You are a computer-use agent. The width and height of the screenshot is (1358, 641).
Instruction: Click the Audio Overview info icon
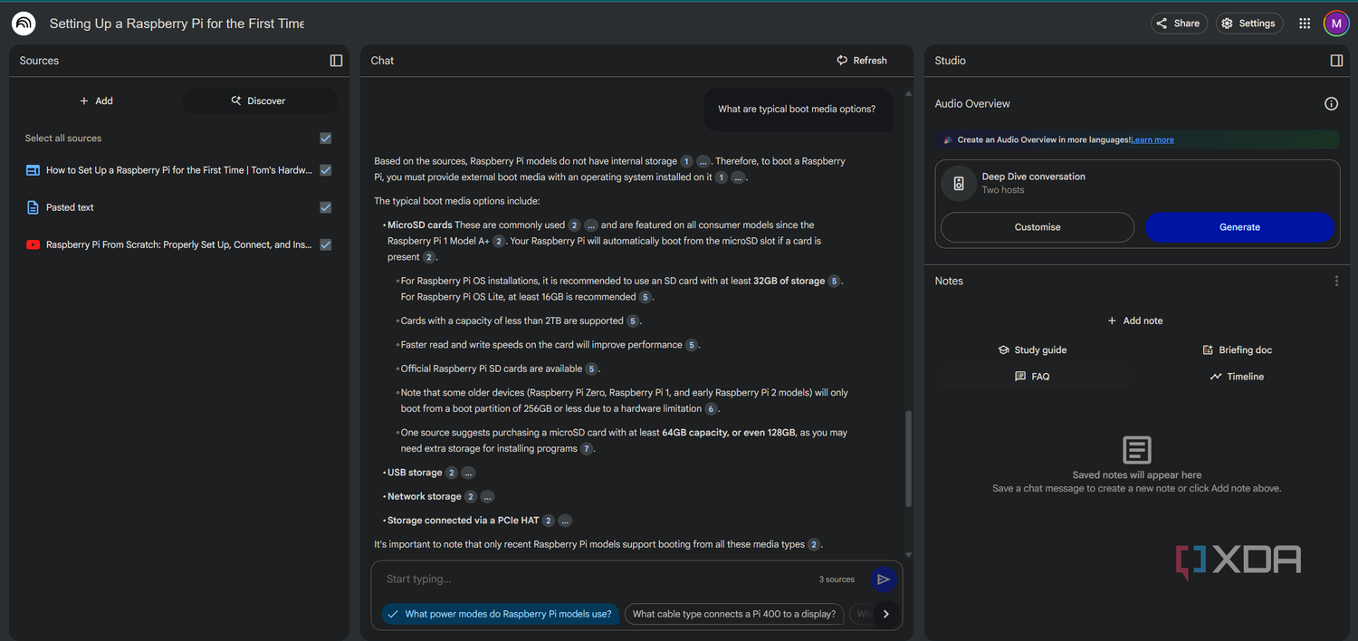pyautogui.click(x=1331, y=104)
